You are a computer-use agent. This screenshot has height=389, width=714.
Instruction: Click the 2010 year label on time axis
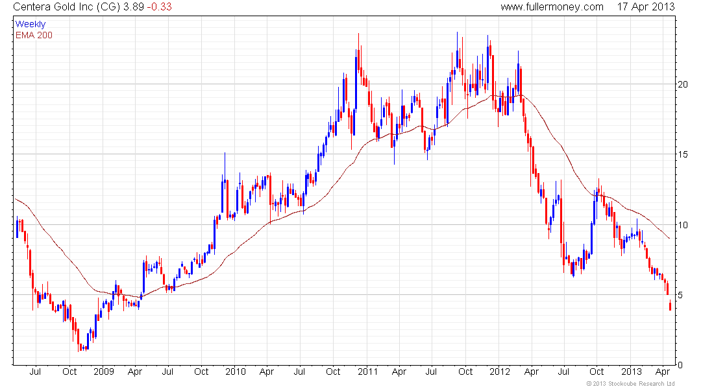(x=236, y=371)
